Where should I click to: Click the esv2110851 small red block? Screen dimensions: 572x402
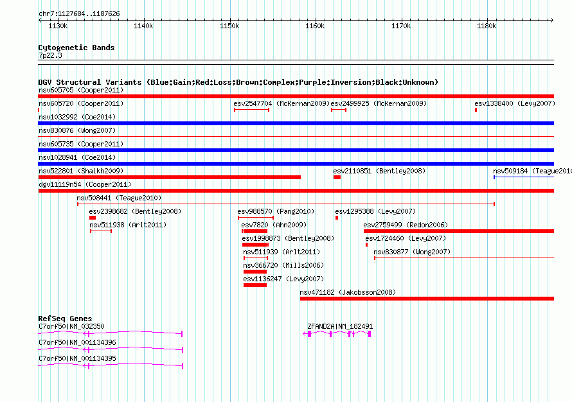337,177
